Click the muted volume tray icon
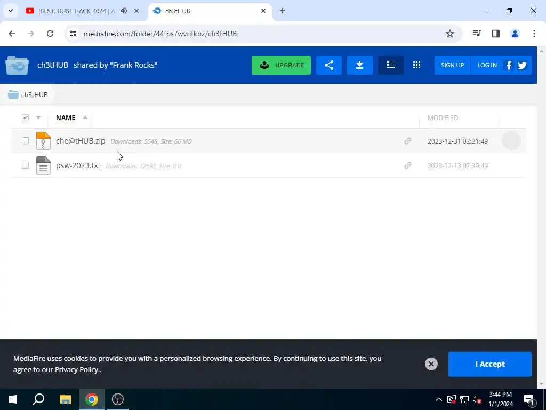Screen dimensions: 546x410 coord(477,399)
